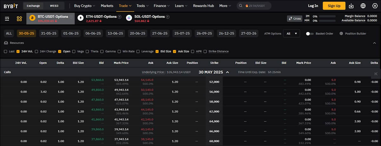Uncheck the 24H Vol. checkbox

(x=18, y=51)
